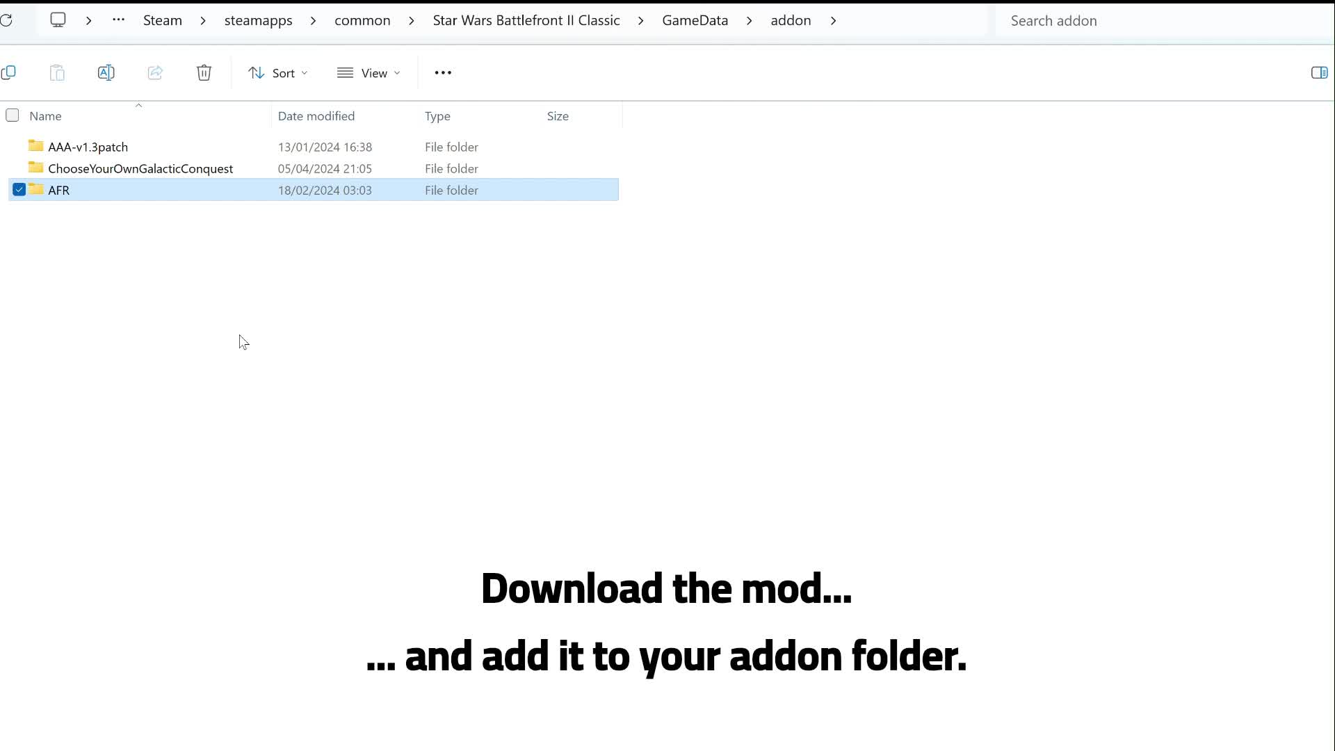Click inside the Search addon field
This screenshot has width=1335, height=751.
pos(1147,21)
